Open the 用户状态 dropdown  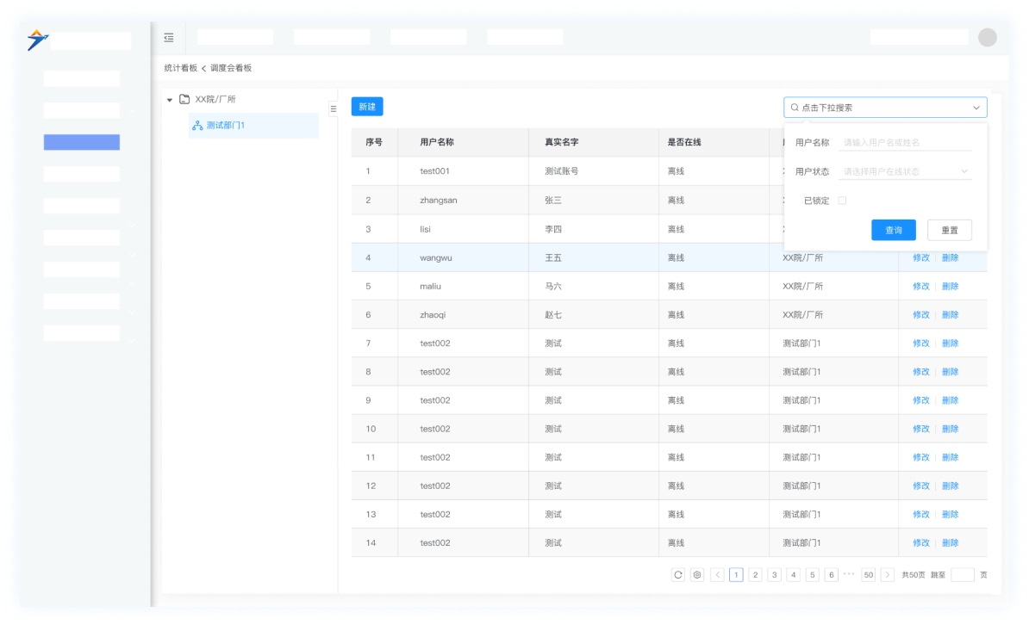point(905,171)
